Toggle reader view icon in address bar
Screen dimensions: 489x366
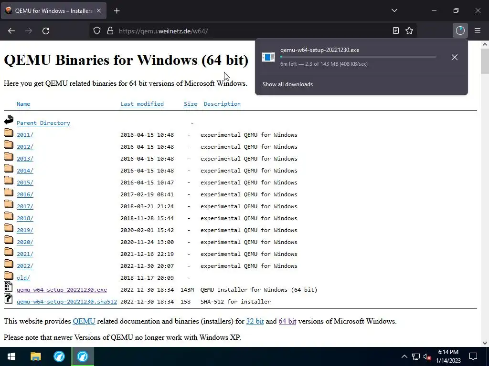[x=396, y=30]
